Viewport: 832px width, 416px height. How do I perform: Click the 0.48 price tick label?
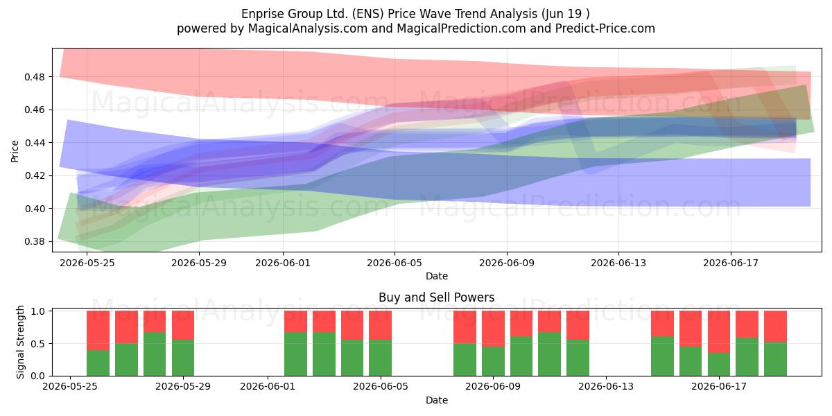(x=36, y=77)
